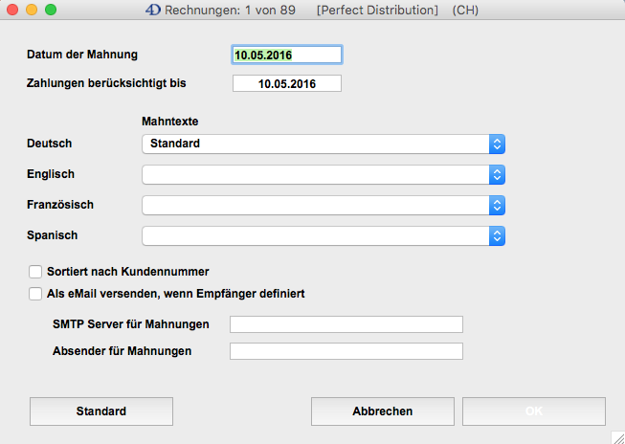Screen dimensions: 625x444
Task: Enable Sortiert nach Kundennummer checkbox
Action: 36,272
